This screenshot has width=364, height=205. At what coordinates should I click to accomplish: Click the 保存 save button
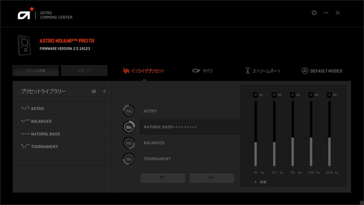(212, 178)
